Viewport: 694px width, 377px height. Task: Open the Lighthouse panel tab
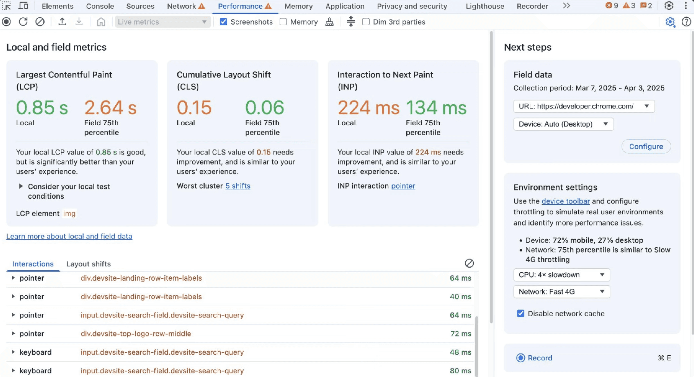485,6
